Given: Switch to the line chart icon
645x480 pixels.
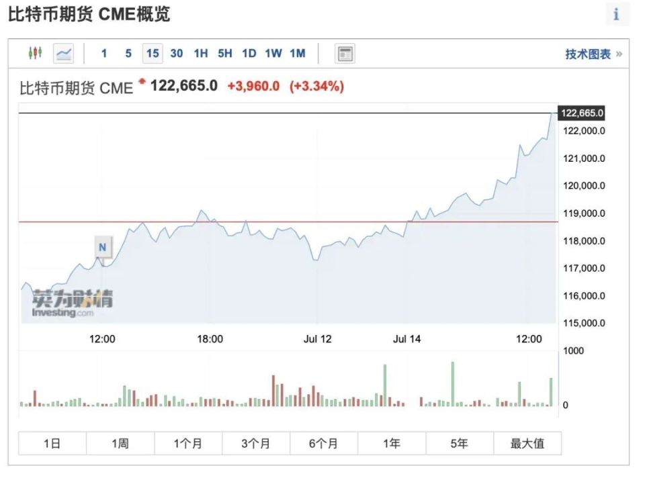Looking at the screenshot, I should (x=62, y=53).
